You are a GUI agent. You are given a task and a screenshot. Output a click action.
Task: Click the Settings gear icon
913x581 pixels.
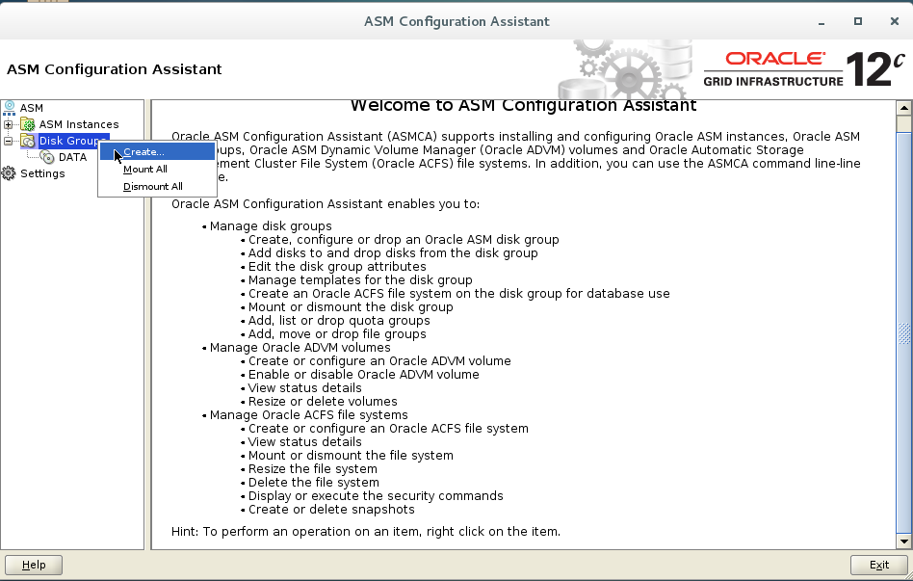point(9,173)
